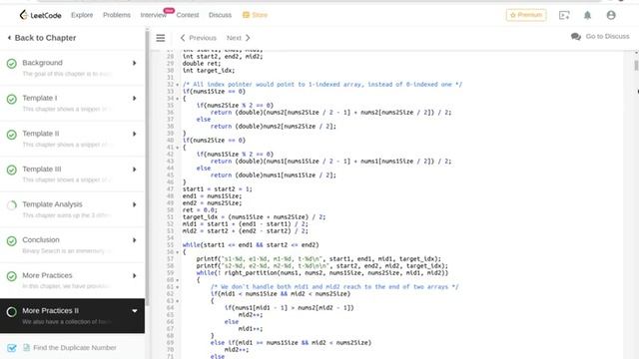
Task: Click the 'ret = 0.0;' code line
Action: click(x=200, y=210)
